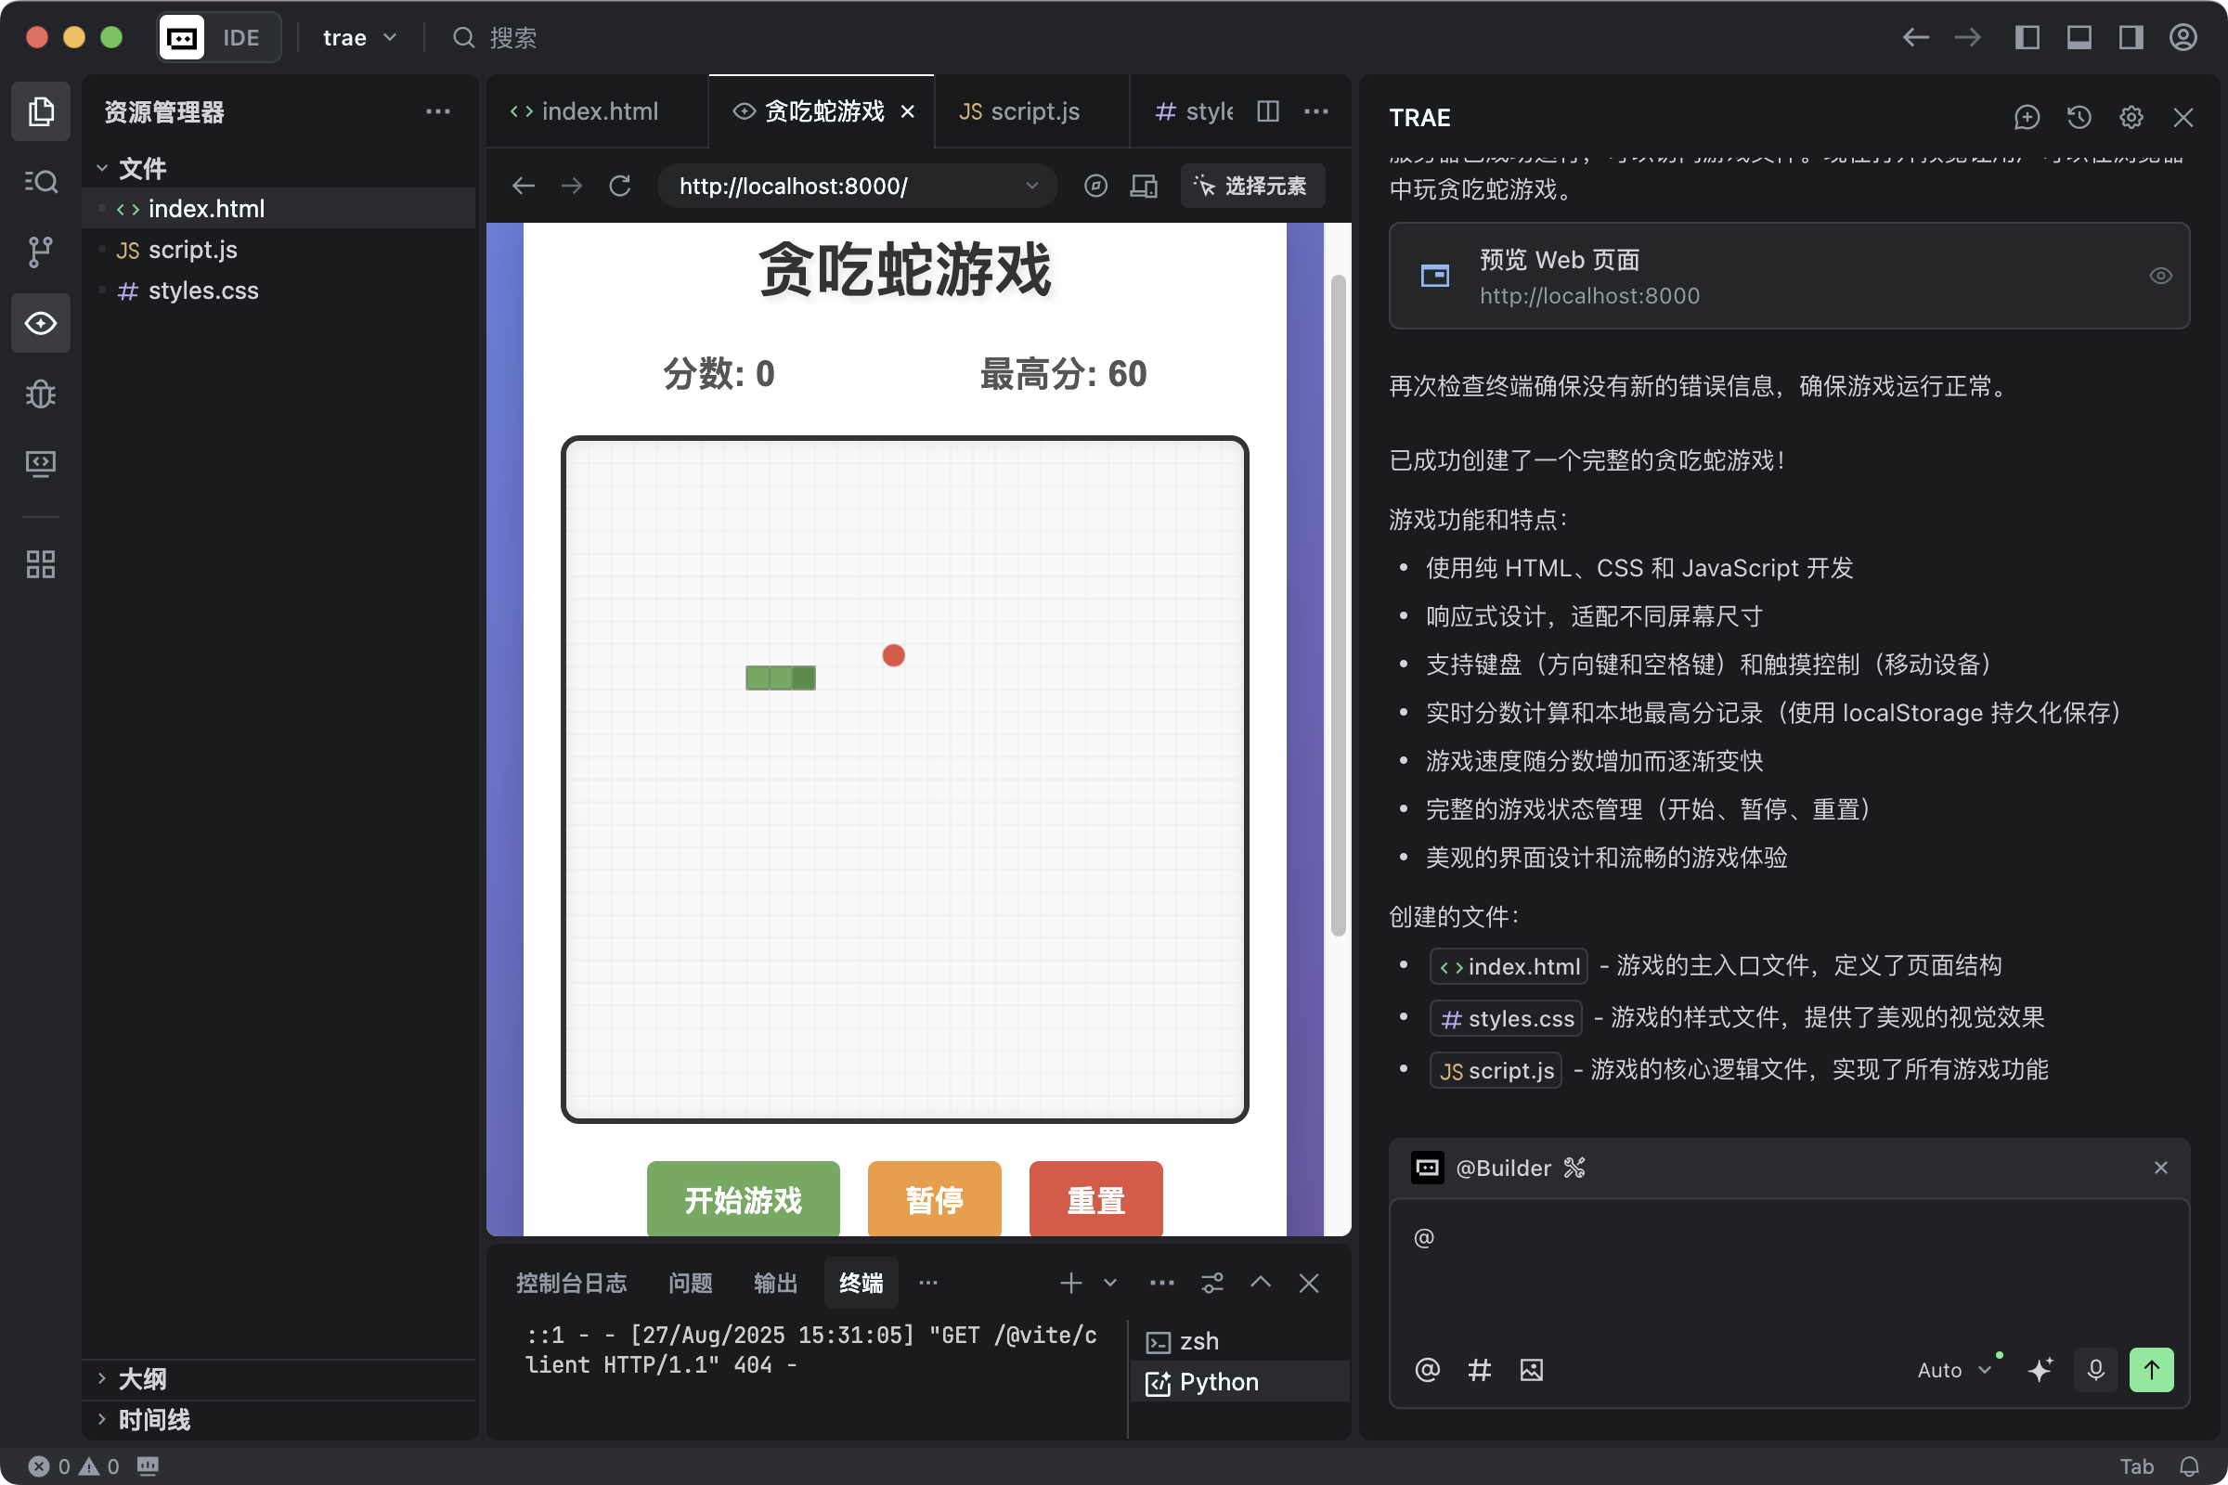
Task: Open 控制台日志 panel tab
Action: (x=571, y=1283)
